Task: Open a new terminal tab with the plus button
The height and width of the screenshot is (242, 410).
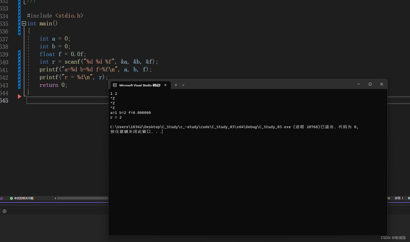Action: (176, 85)
